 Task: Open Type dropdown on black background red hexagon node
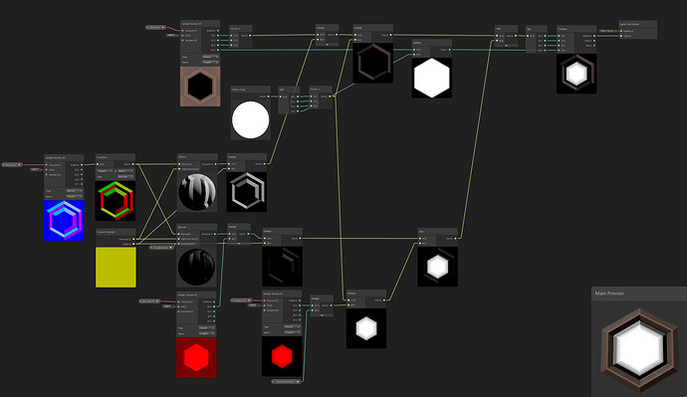293,326
